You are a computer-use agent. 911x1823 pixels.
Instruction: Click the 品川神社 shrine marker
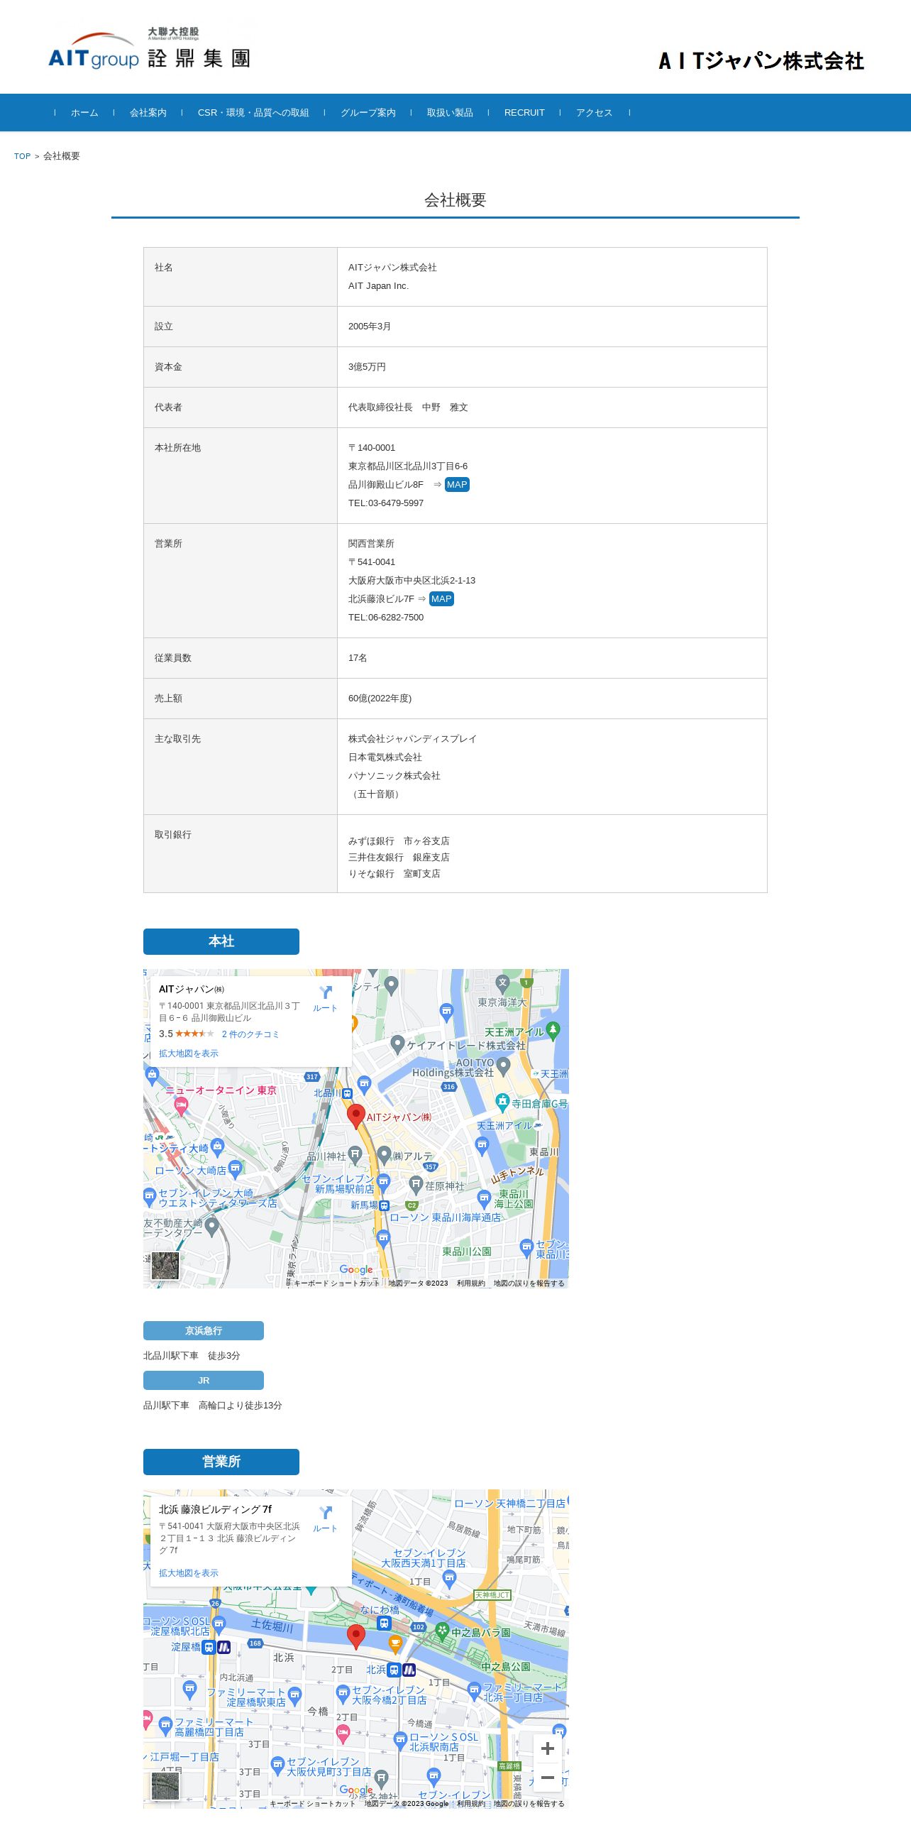pos(355,1155)
